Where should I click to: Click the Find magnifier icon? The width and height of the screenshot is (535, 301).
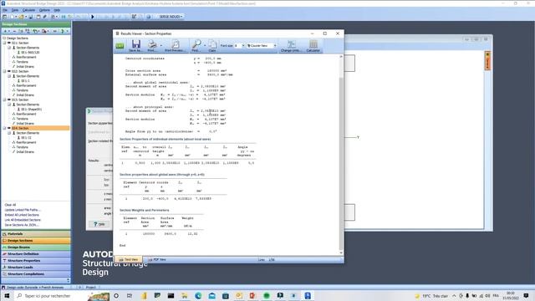click(196, 45)
